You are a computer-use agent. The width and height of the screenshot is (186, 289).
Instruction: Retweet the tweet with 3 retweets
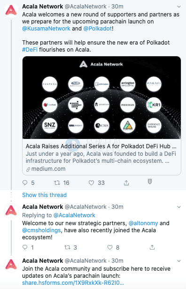pos(67,247)
